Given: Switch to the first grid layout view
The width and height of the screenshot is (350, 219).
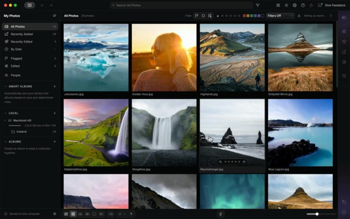Looking at the screenshot, I should (66, 214).
